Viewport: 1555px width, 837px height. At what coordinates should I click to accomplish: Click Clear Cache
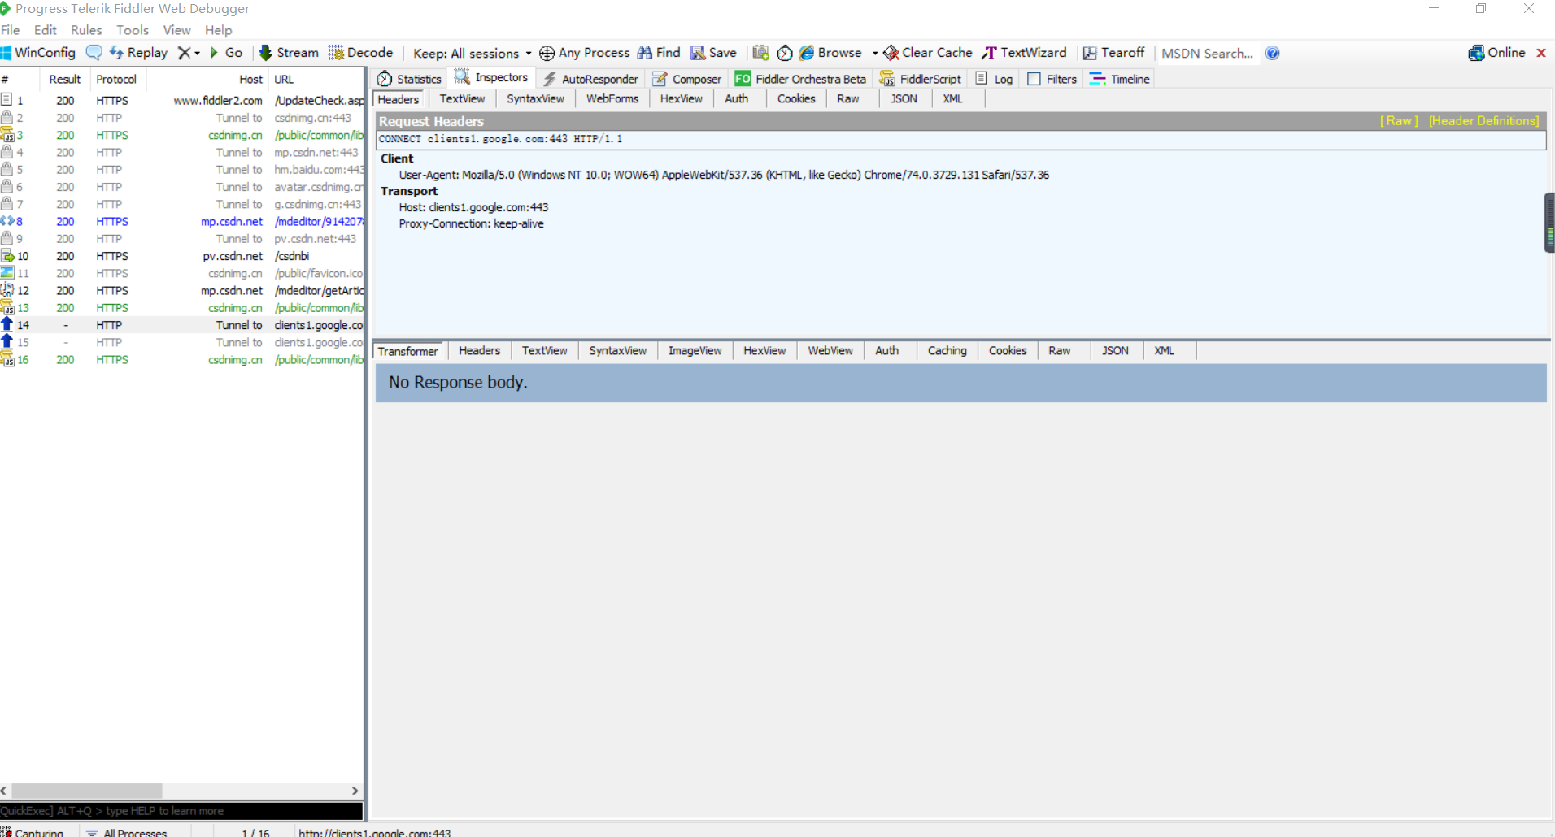(928, 53)
